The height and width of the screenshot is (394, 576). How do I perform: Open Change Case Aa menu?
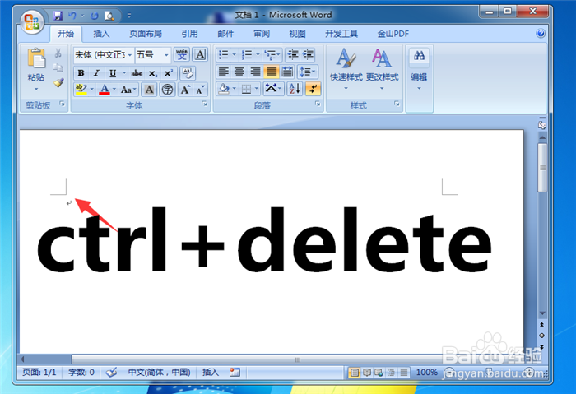click(128, 90)
